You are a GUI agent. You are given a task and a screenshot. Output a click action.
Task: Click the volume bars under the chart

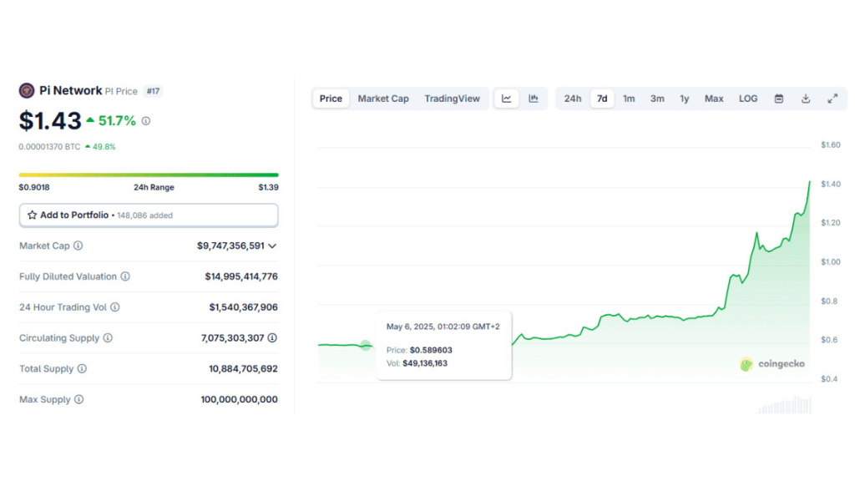784,405
